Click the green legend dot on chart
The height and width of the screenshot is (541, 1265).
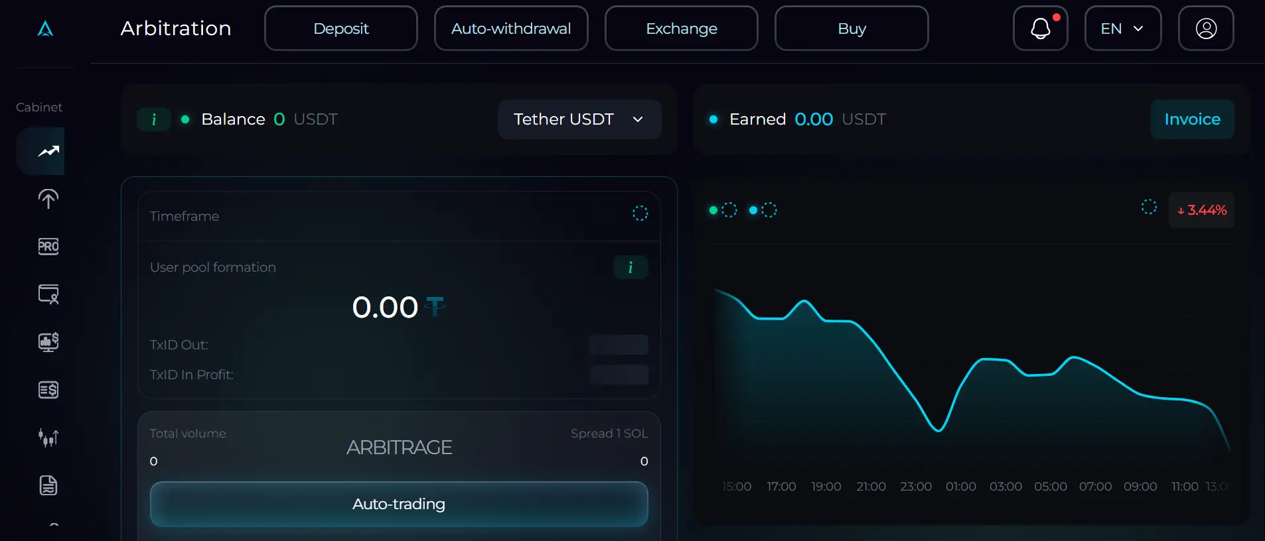[x=713, y=210]
